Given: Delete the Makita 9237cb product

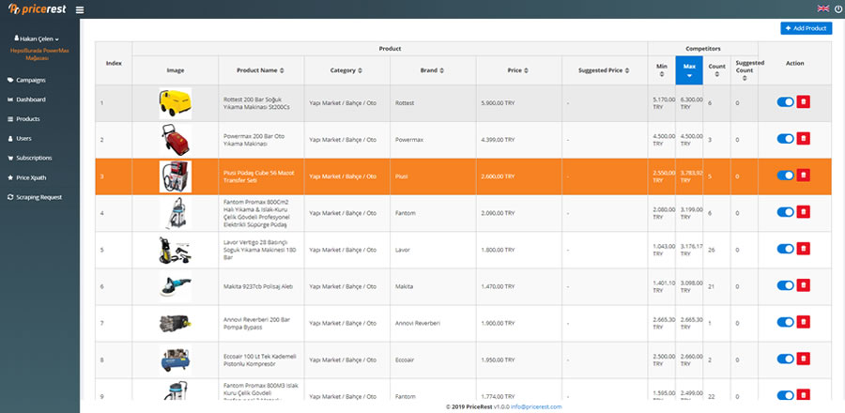Looking at the screenshot, I should [803, 284].
